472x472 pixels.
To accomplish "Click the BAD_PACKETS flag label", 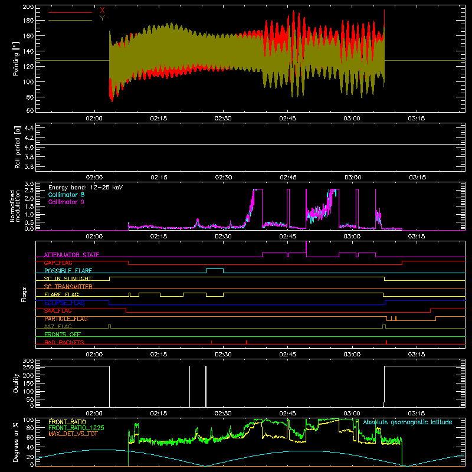I will tap(64, 342).
